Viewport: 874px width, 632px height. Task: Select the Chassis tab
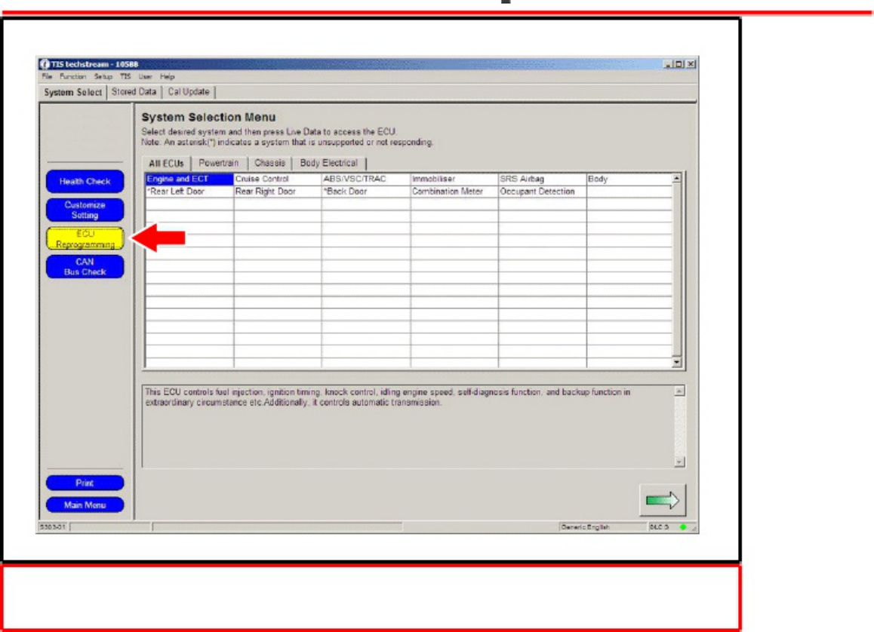coord(269,163)
